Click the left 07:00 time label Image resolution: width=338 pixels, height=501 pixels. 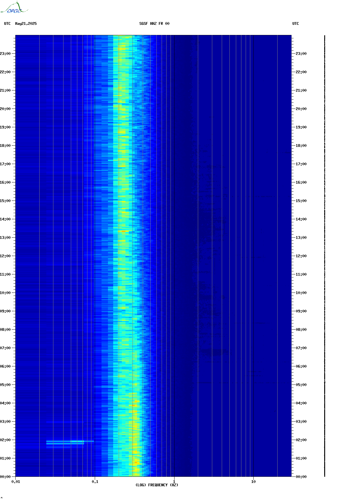(5, 348)
